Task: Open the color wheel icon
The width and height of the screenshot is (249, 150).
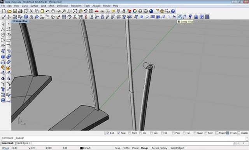Action: pyautogui.click(x=135, y=11)
